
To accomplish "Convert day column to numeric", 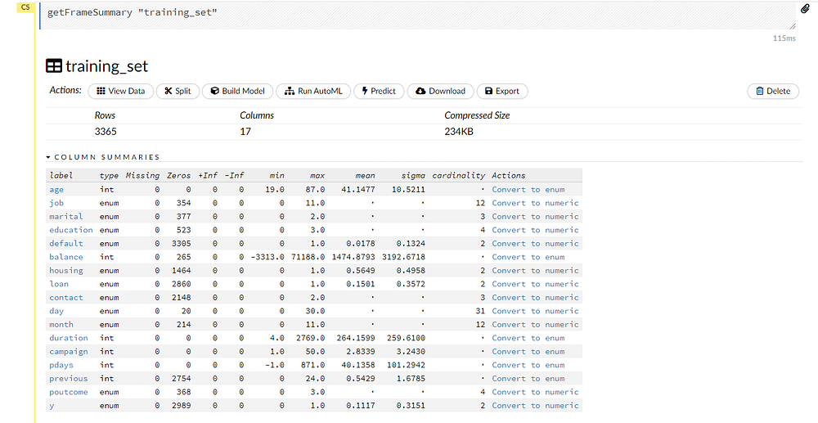I will tap(535, 312).
